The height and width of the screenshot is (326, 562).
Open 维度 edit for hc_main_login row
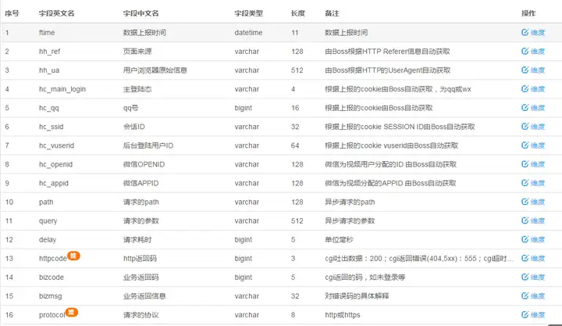coord(533,88)
